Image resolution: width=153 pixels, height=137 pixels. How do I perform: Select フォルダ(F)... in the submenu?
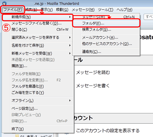click(106, 23)
